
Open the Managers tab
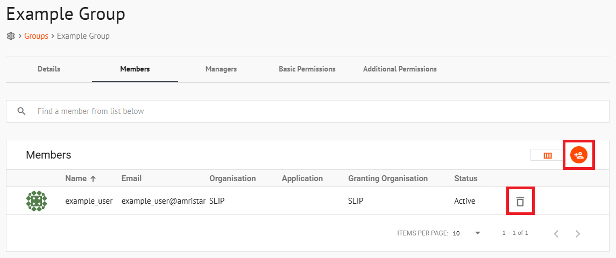[221, 69]
